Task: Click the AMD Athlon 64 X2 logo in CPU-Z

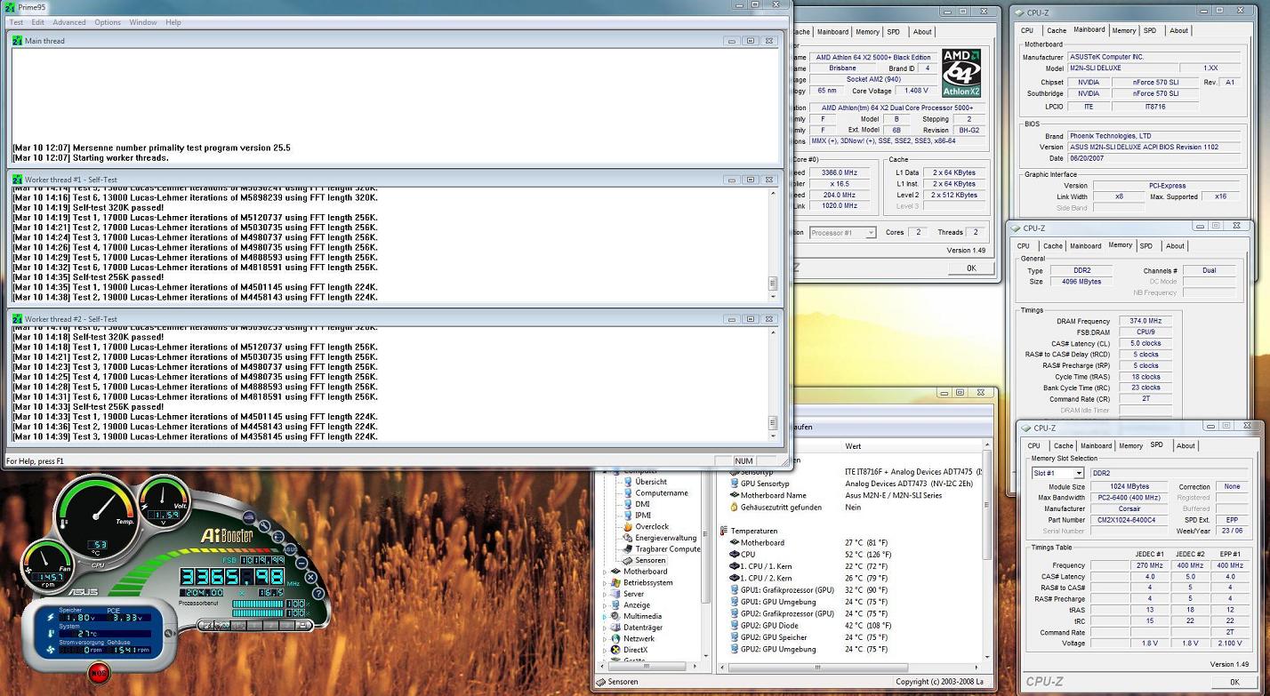Action: (961, 73)
